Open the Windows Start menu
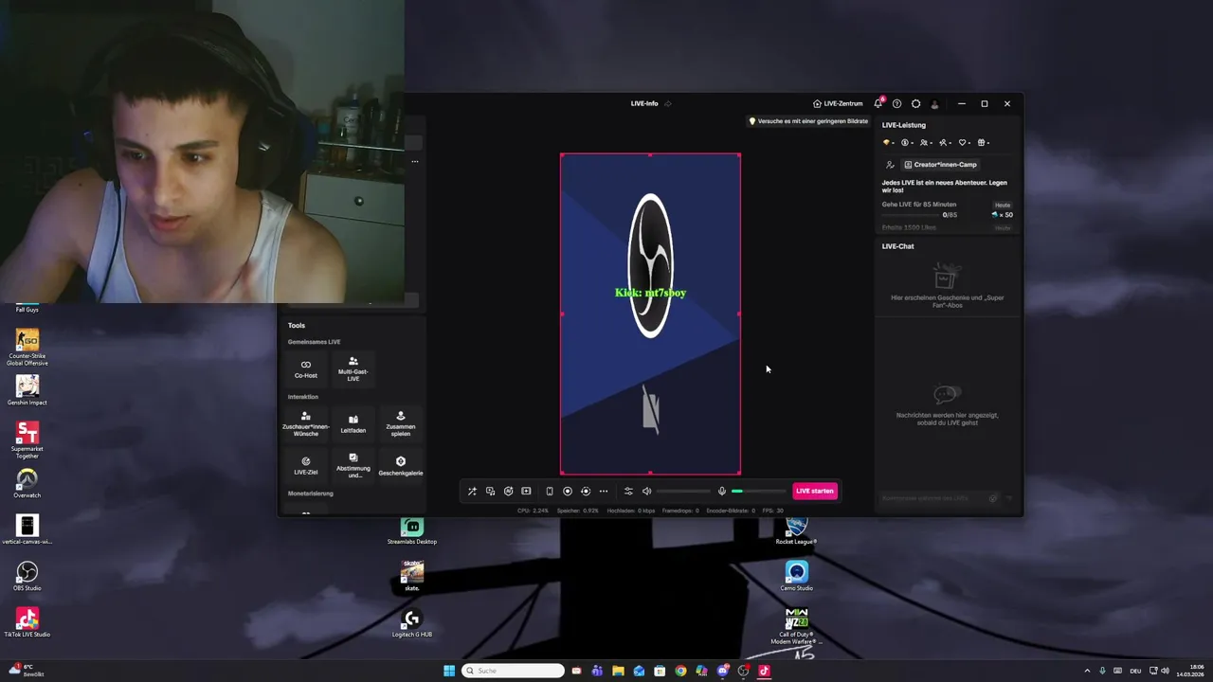 click(449, 671)
